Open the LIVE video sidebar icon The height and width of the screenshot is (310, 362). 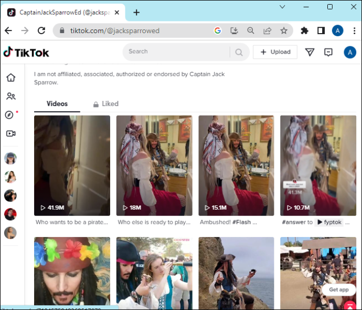pos(10,133)
